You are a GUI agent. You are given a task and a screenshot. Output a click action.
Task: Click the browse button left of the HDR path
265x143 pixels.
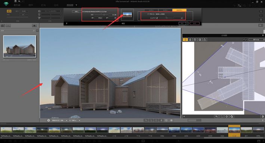[76, 12]
